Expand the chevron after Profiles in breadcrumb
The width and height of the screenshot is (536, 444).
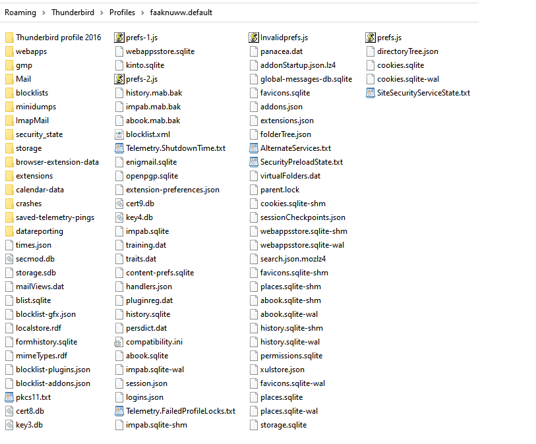click(x=142, y=13)
